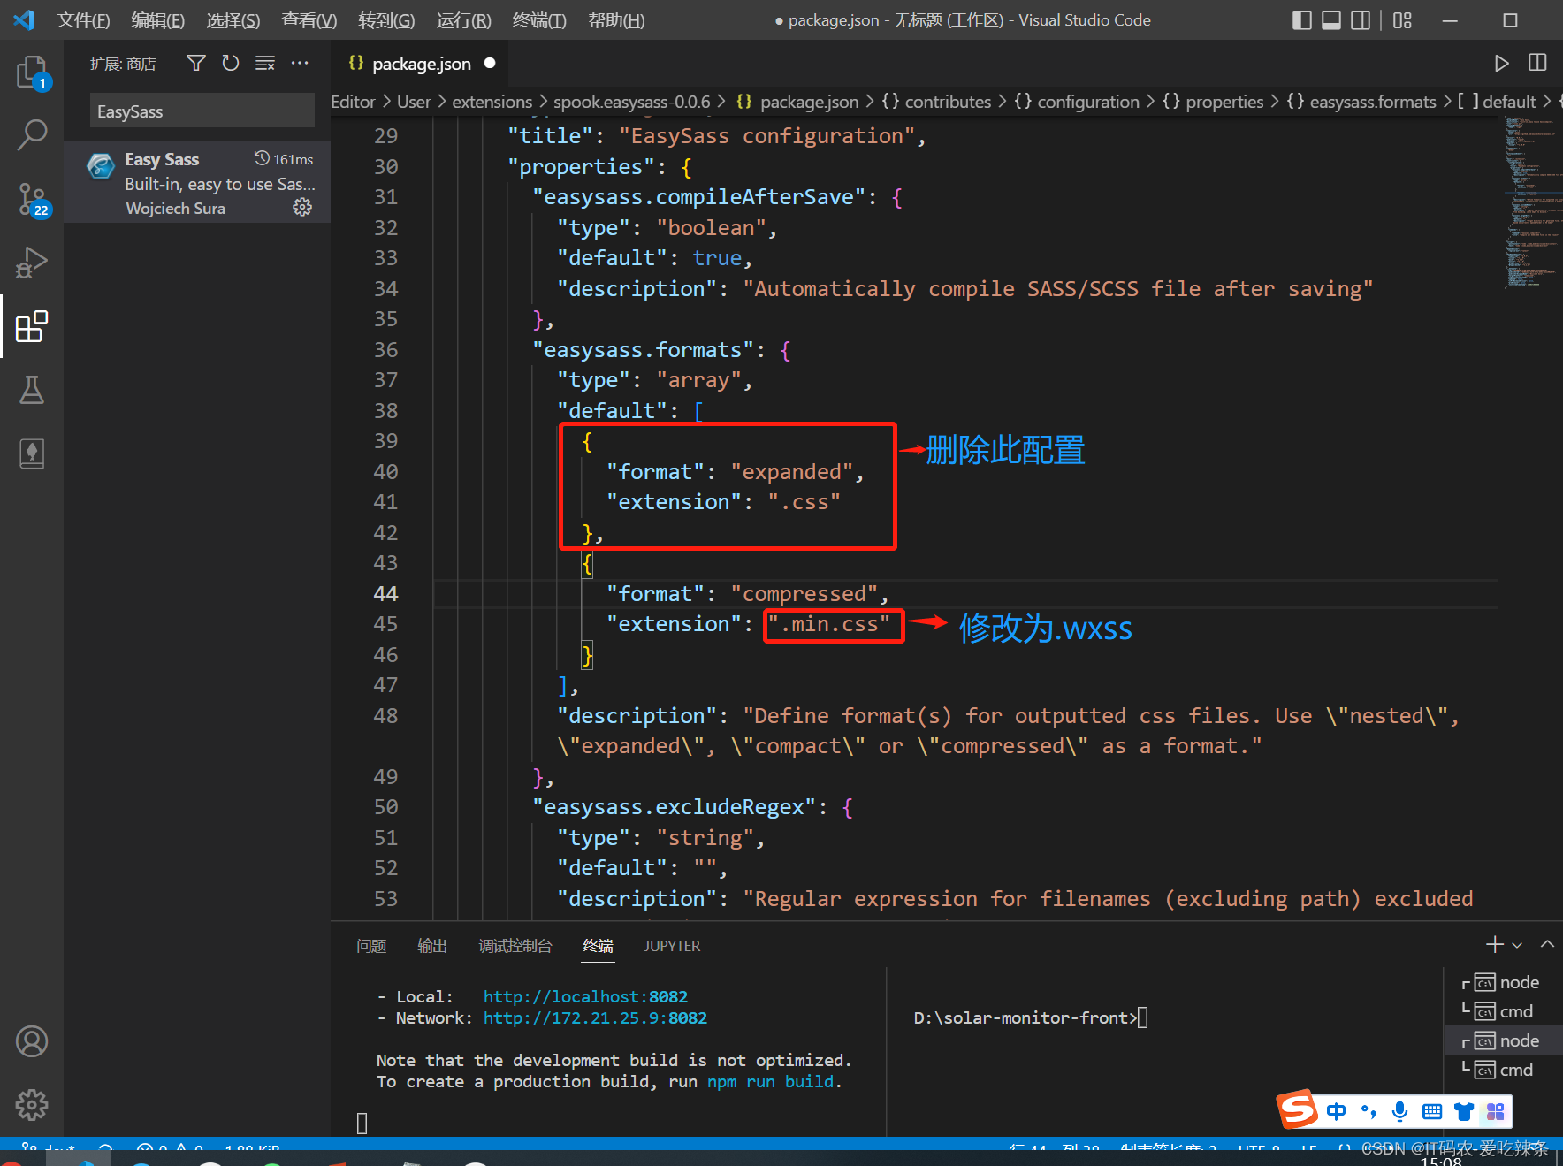Open the Explorer view in activity bar

pyautogui.click(x=32, y=72)
